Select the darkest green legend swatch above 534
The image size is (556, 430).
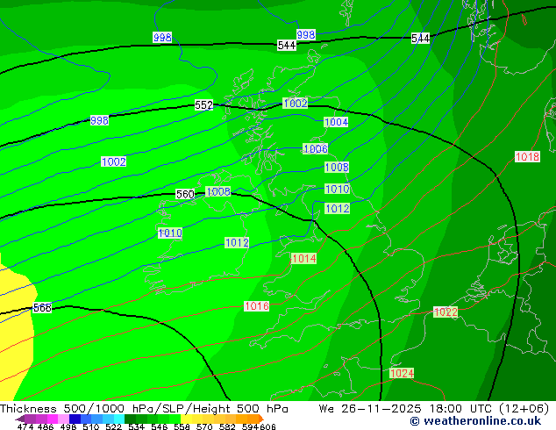130,419
